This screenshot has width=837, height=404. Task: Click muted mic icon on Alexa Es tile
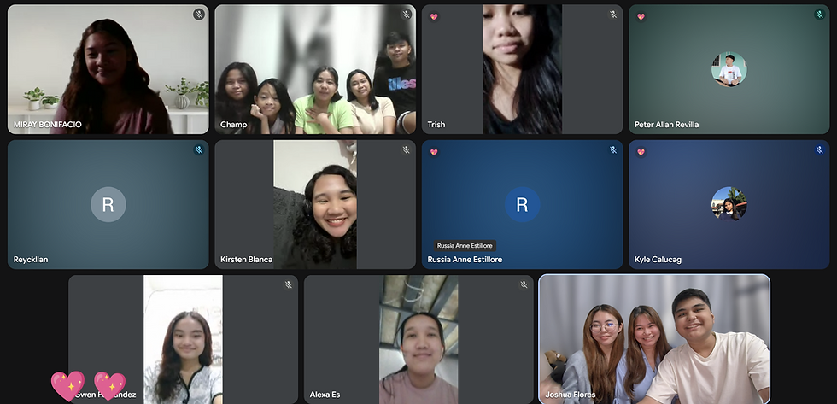click(524, 285)
